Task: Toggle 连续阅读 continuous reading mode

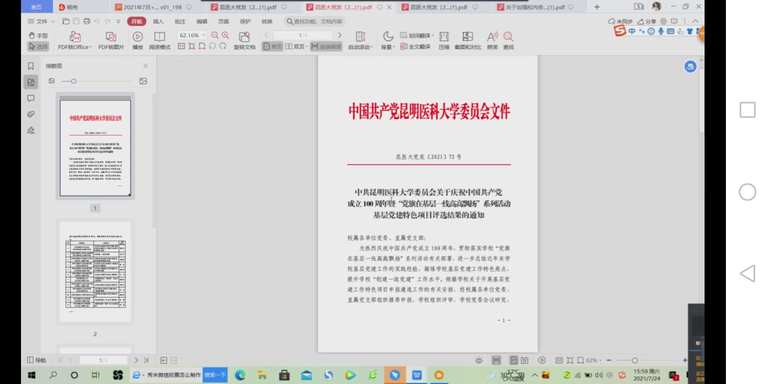Action: (x=326, y=47)
